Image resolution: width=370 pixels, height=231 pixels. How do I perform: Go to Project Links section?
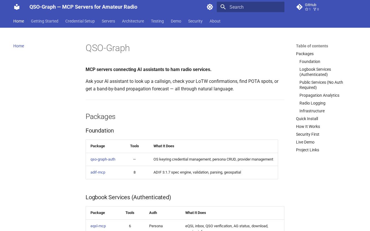click(308, 150)
